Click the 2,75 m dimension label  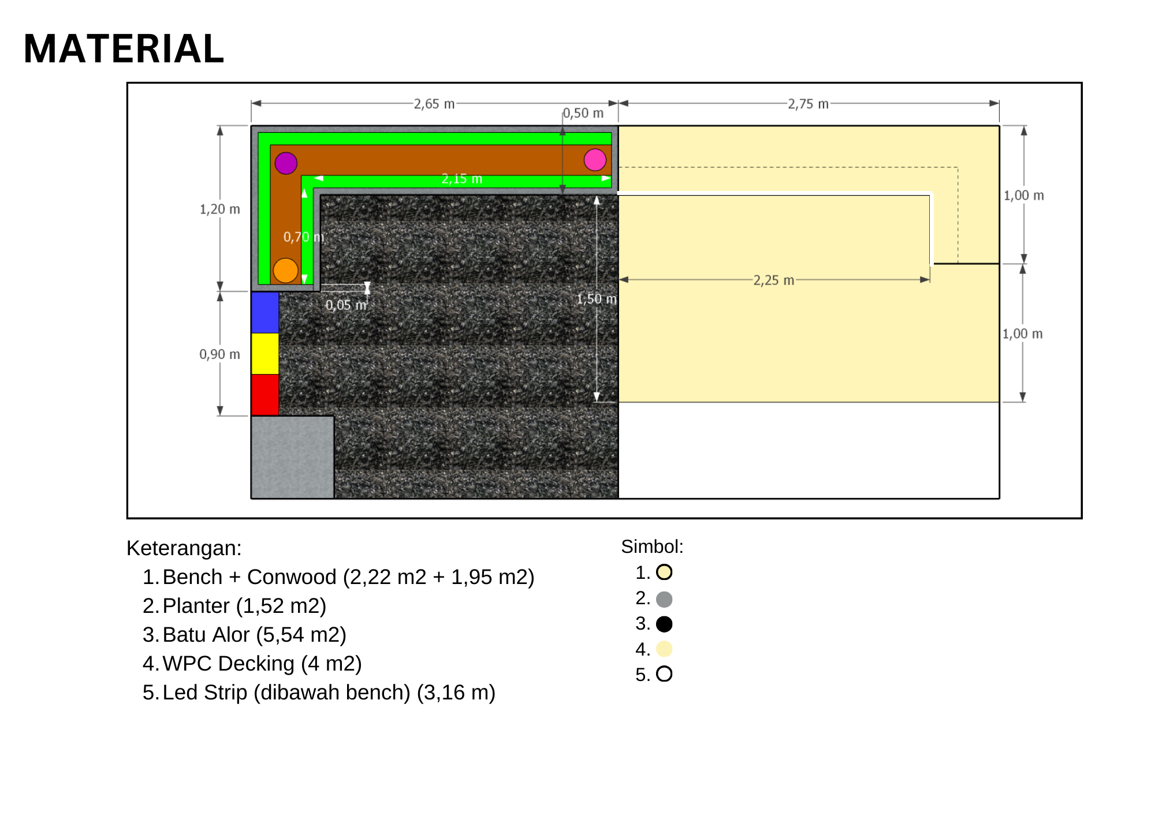808,104
